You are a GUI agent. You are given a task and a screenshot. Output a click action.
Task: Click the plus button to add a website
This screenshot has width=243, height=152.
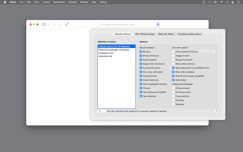click(x=100, y=111)
